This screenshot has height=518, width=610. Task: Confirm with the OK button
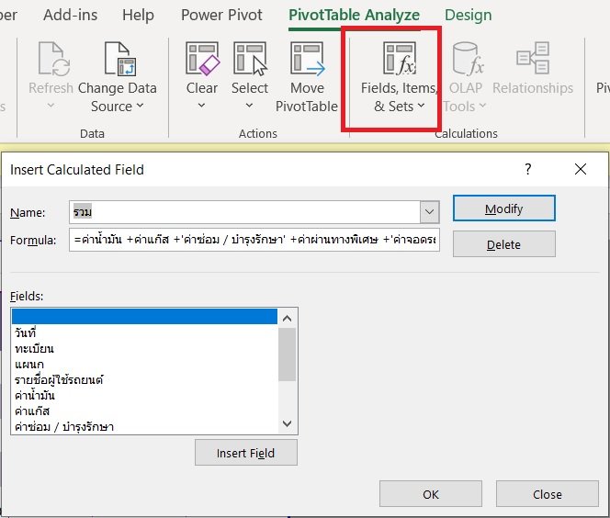click(x=430, y=494)
